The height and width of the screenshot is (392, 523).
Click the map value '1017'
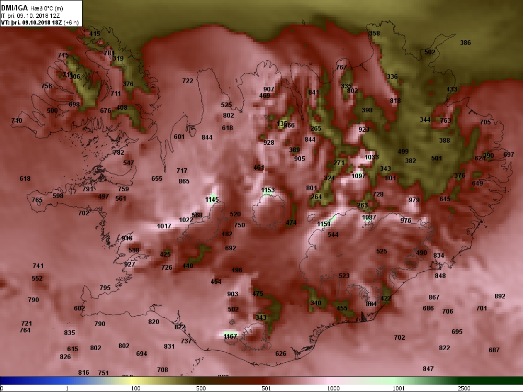pos(164,226)
